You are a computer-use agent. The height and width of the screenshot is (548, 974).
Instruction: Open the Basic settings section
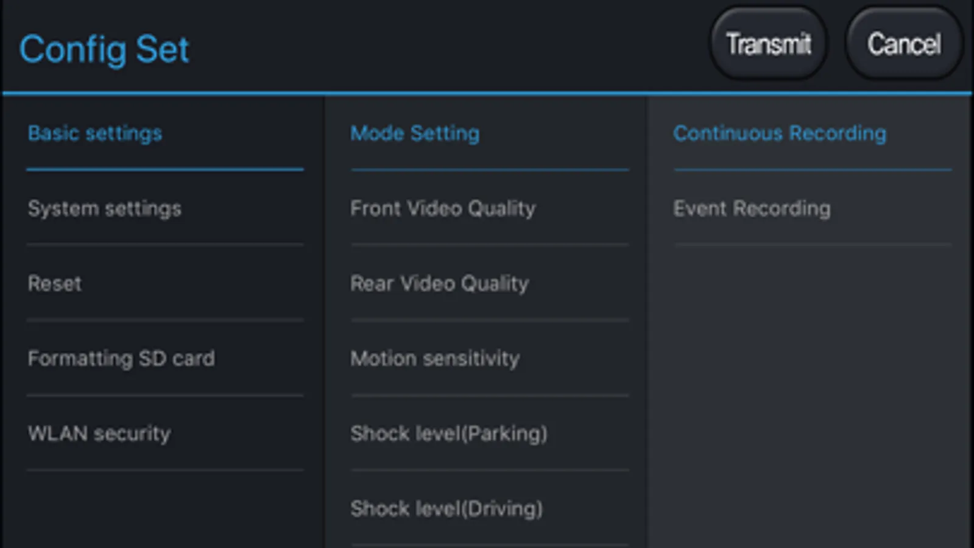click(95, 133)
